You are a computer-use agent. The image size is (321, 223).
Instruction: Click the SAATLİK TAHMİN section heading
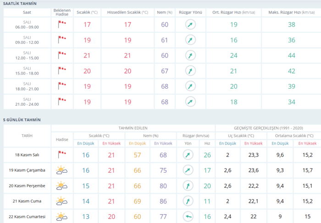point(20,3)
